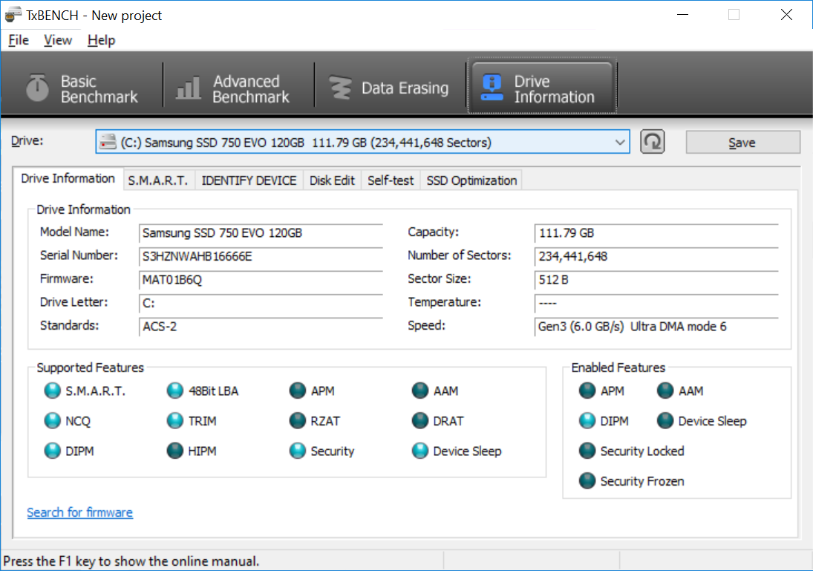Click the Number of Sectors field
813x571 pixels.
656,256
